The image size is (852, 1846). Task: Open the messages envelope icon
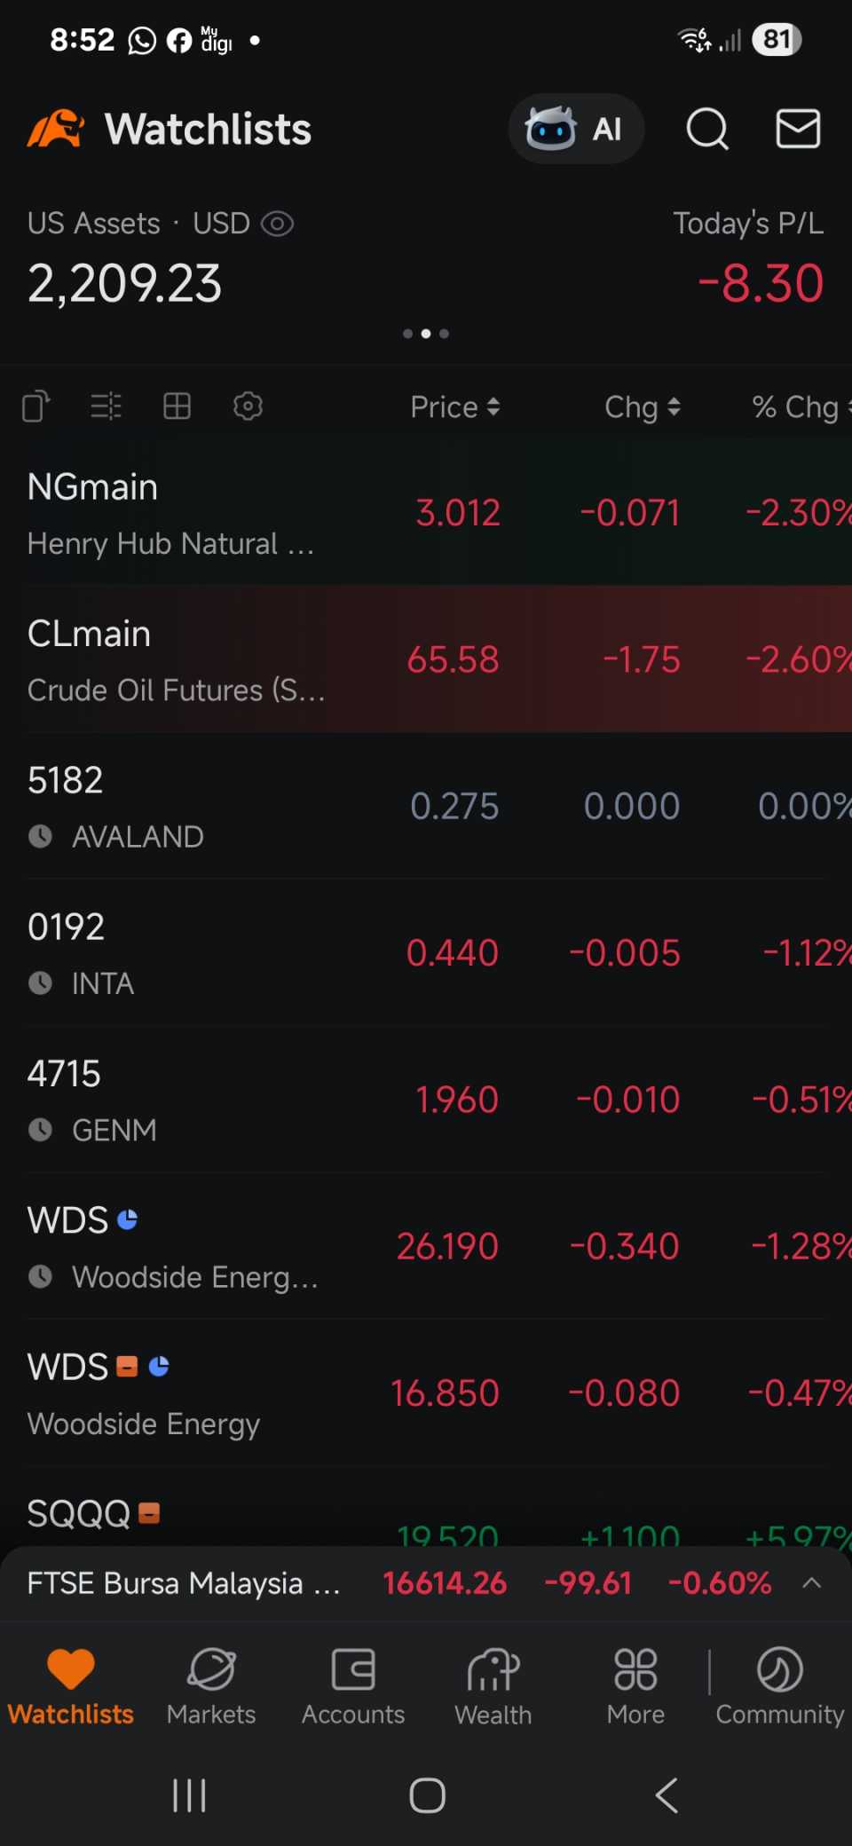(x=798, y=130)
